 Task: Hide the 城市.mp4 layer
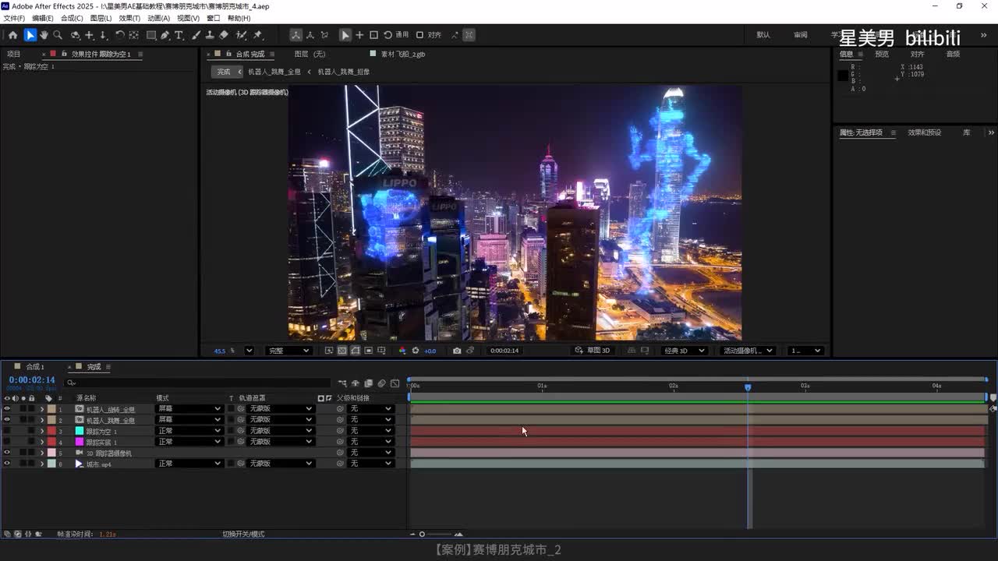click(7, 464)
